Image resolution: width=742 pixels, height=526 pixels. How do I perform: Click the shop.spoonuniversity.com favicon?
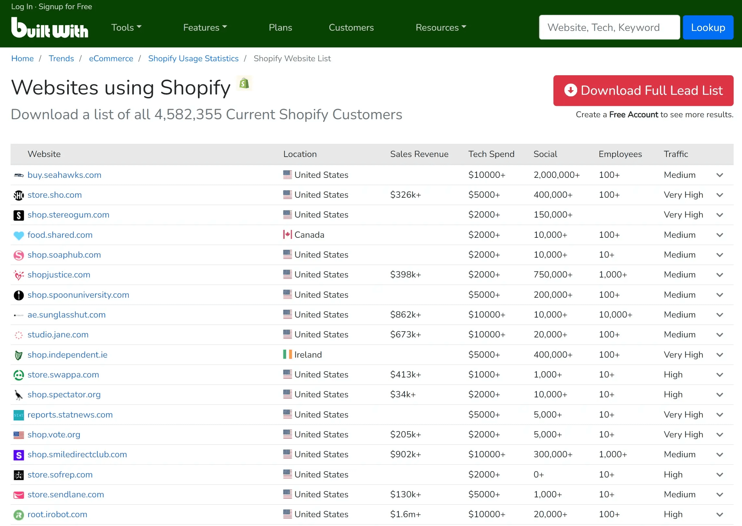(x=19, y=295)
